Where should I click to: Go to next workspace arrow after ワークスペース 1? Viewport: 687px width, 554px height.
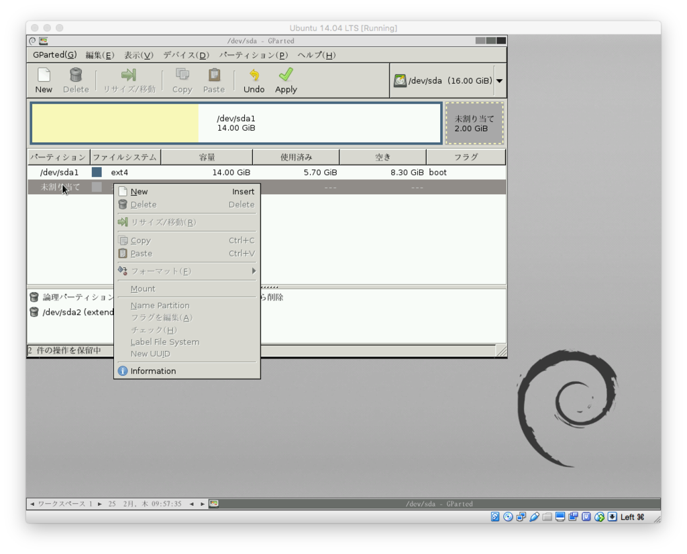[x=100, y=504]
